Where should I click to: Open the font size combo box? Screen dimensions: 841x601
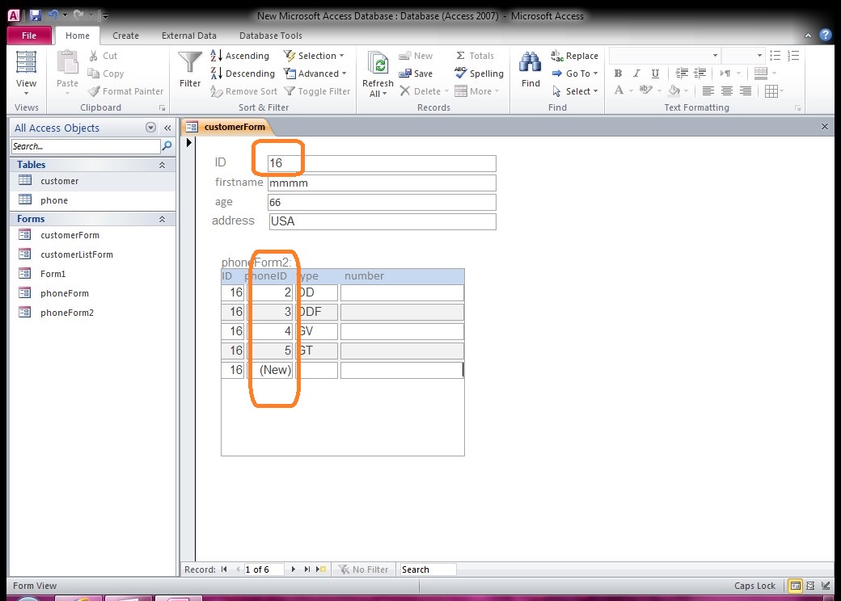tap(743, 56)
